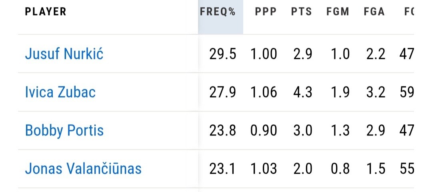Sort by the FREQ% column header
The height and width of the screenshot is (192, 432).
click(218, 12)
